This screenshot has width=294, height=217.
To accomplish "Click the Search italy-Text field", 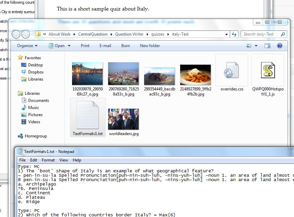I will pyautogui.click(x=264, y=34).
